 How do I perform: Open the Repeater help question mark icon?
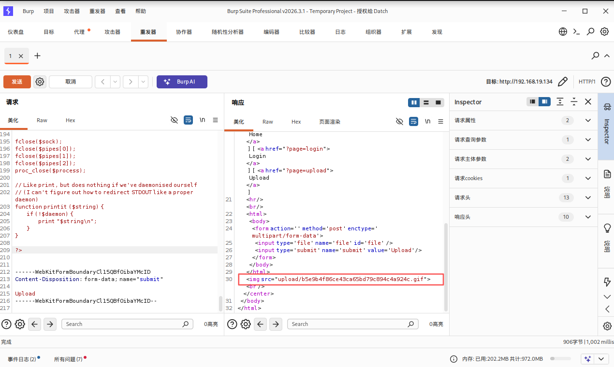(605, 82)
